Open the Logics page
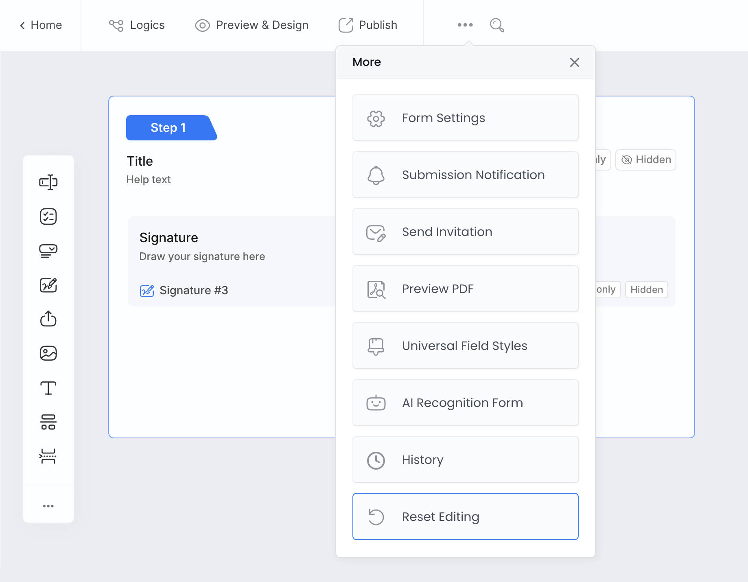Viewport: 748px width, 582px height. (137, 25)
